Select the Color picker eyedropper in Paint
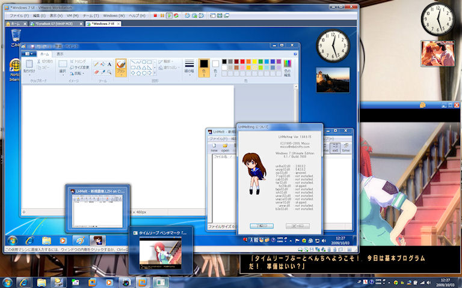This screenshot has height=288, width=462. click(103, 72)
